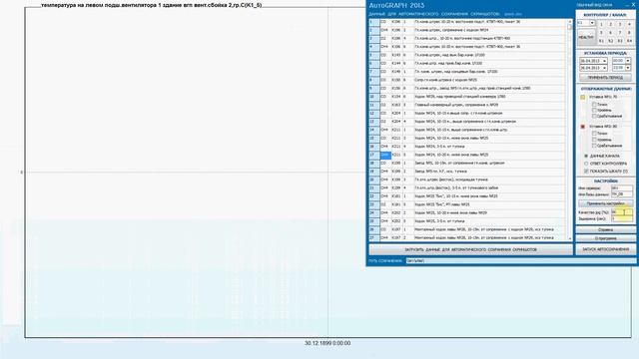Click the Имя базы данных input field
639x359 pixels.
coord(621,194)
